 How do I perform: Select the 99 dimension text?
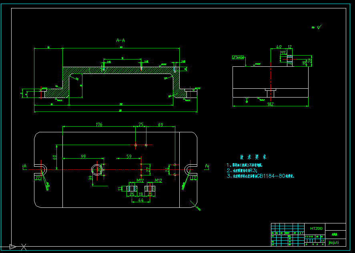[x=83, y=156]
